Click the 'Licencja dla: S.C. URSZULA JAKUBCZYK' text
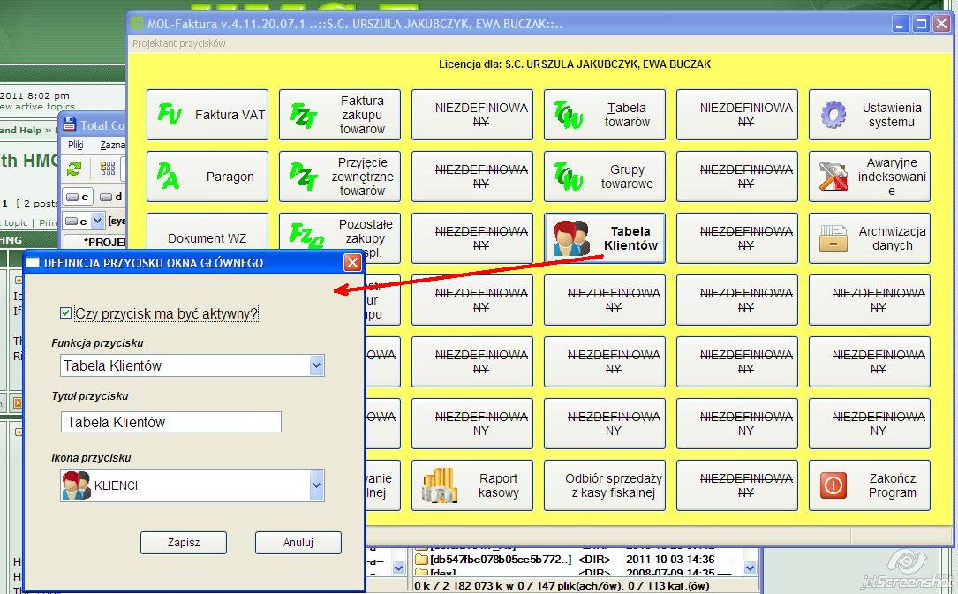958x594 pixels. click(x=574, y=64)
